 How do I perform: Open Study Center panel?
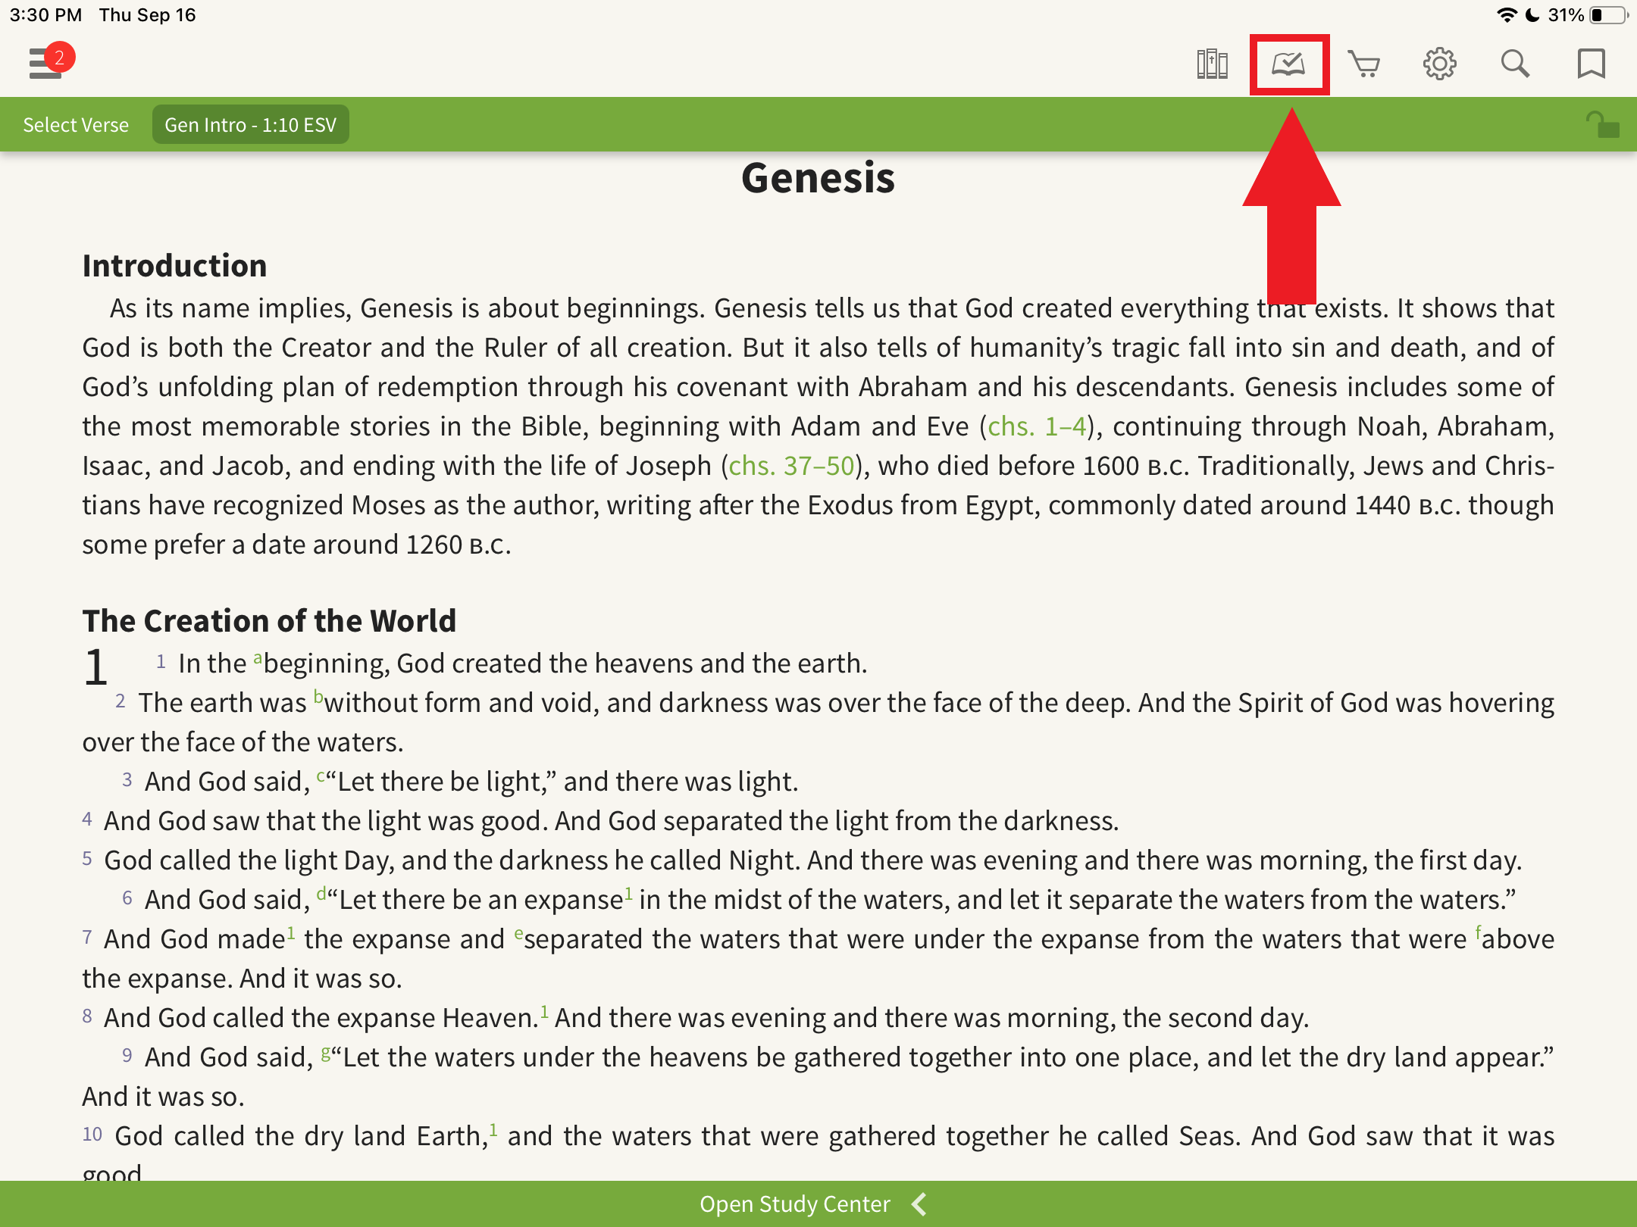point(818,1204)
